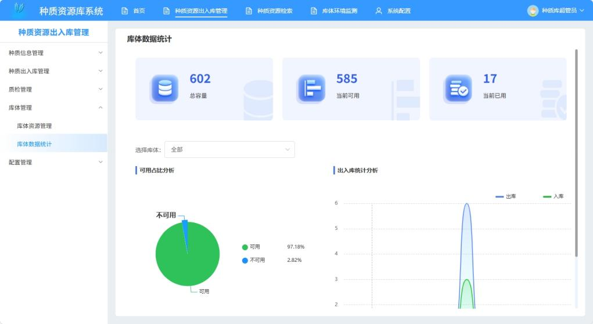Collapse the 库体管理 sidebar menu
Screen dimensions: 593x324
(54, 107)
